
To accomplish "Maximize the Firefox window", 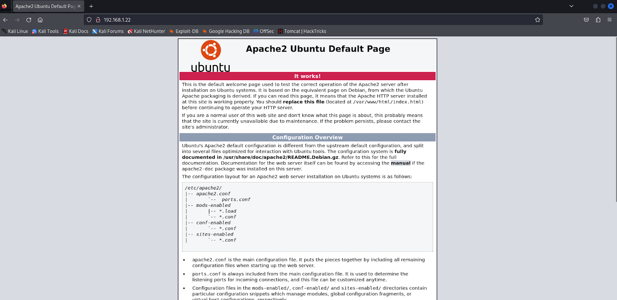I will coord(603,6).
